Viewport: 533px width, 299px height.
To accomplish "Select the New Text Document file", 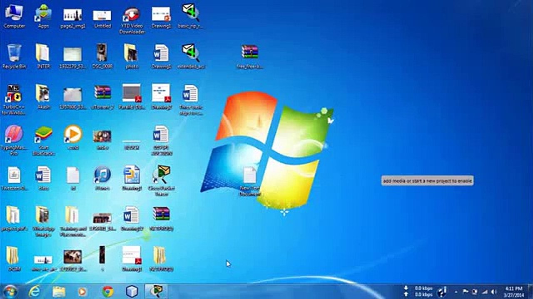I will coord(250,181).
